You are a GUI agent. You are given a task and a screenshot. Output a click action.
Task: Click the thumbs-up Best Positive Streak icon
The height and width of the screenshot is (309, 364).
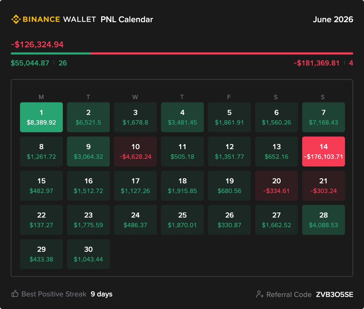click(15, 294)
